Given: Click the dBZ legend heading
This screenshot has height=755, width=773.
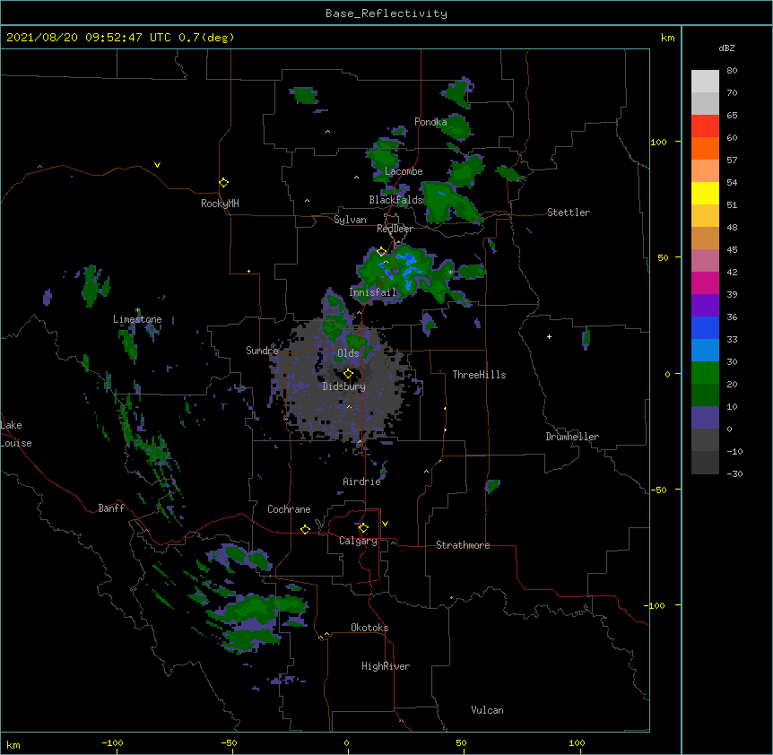Looking at the screenshot, I should tap(726, 48).
